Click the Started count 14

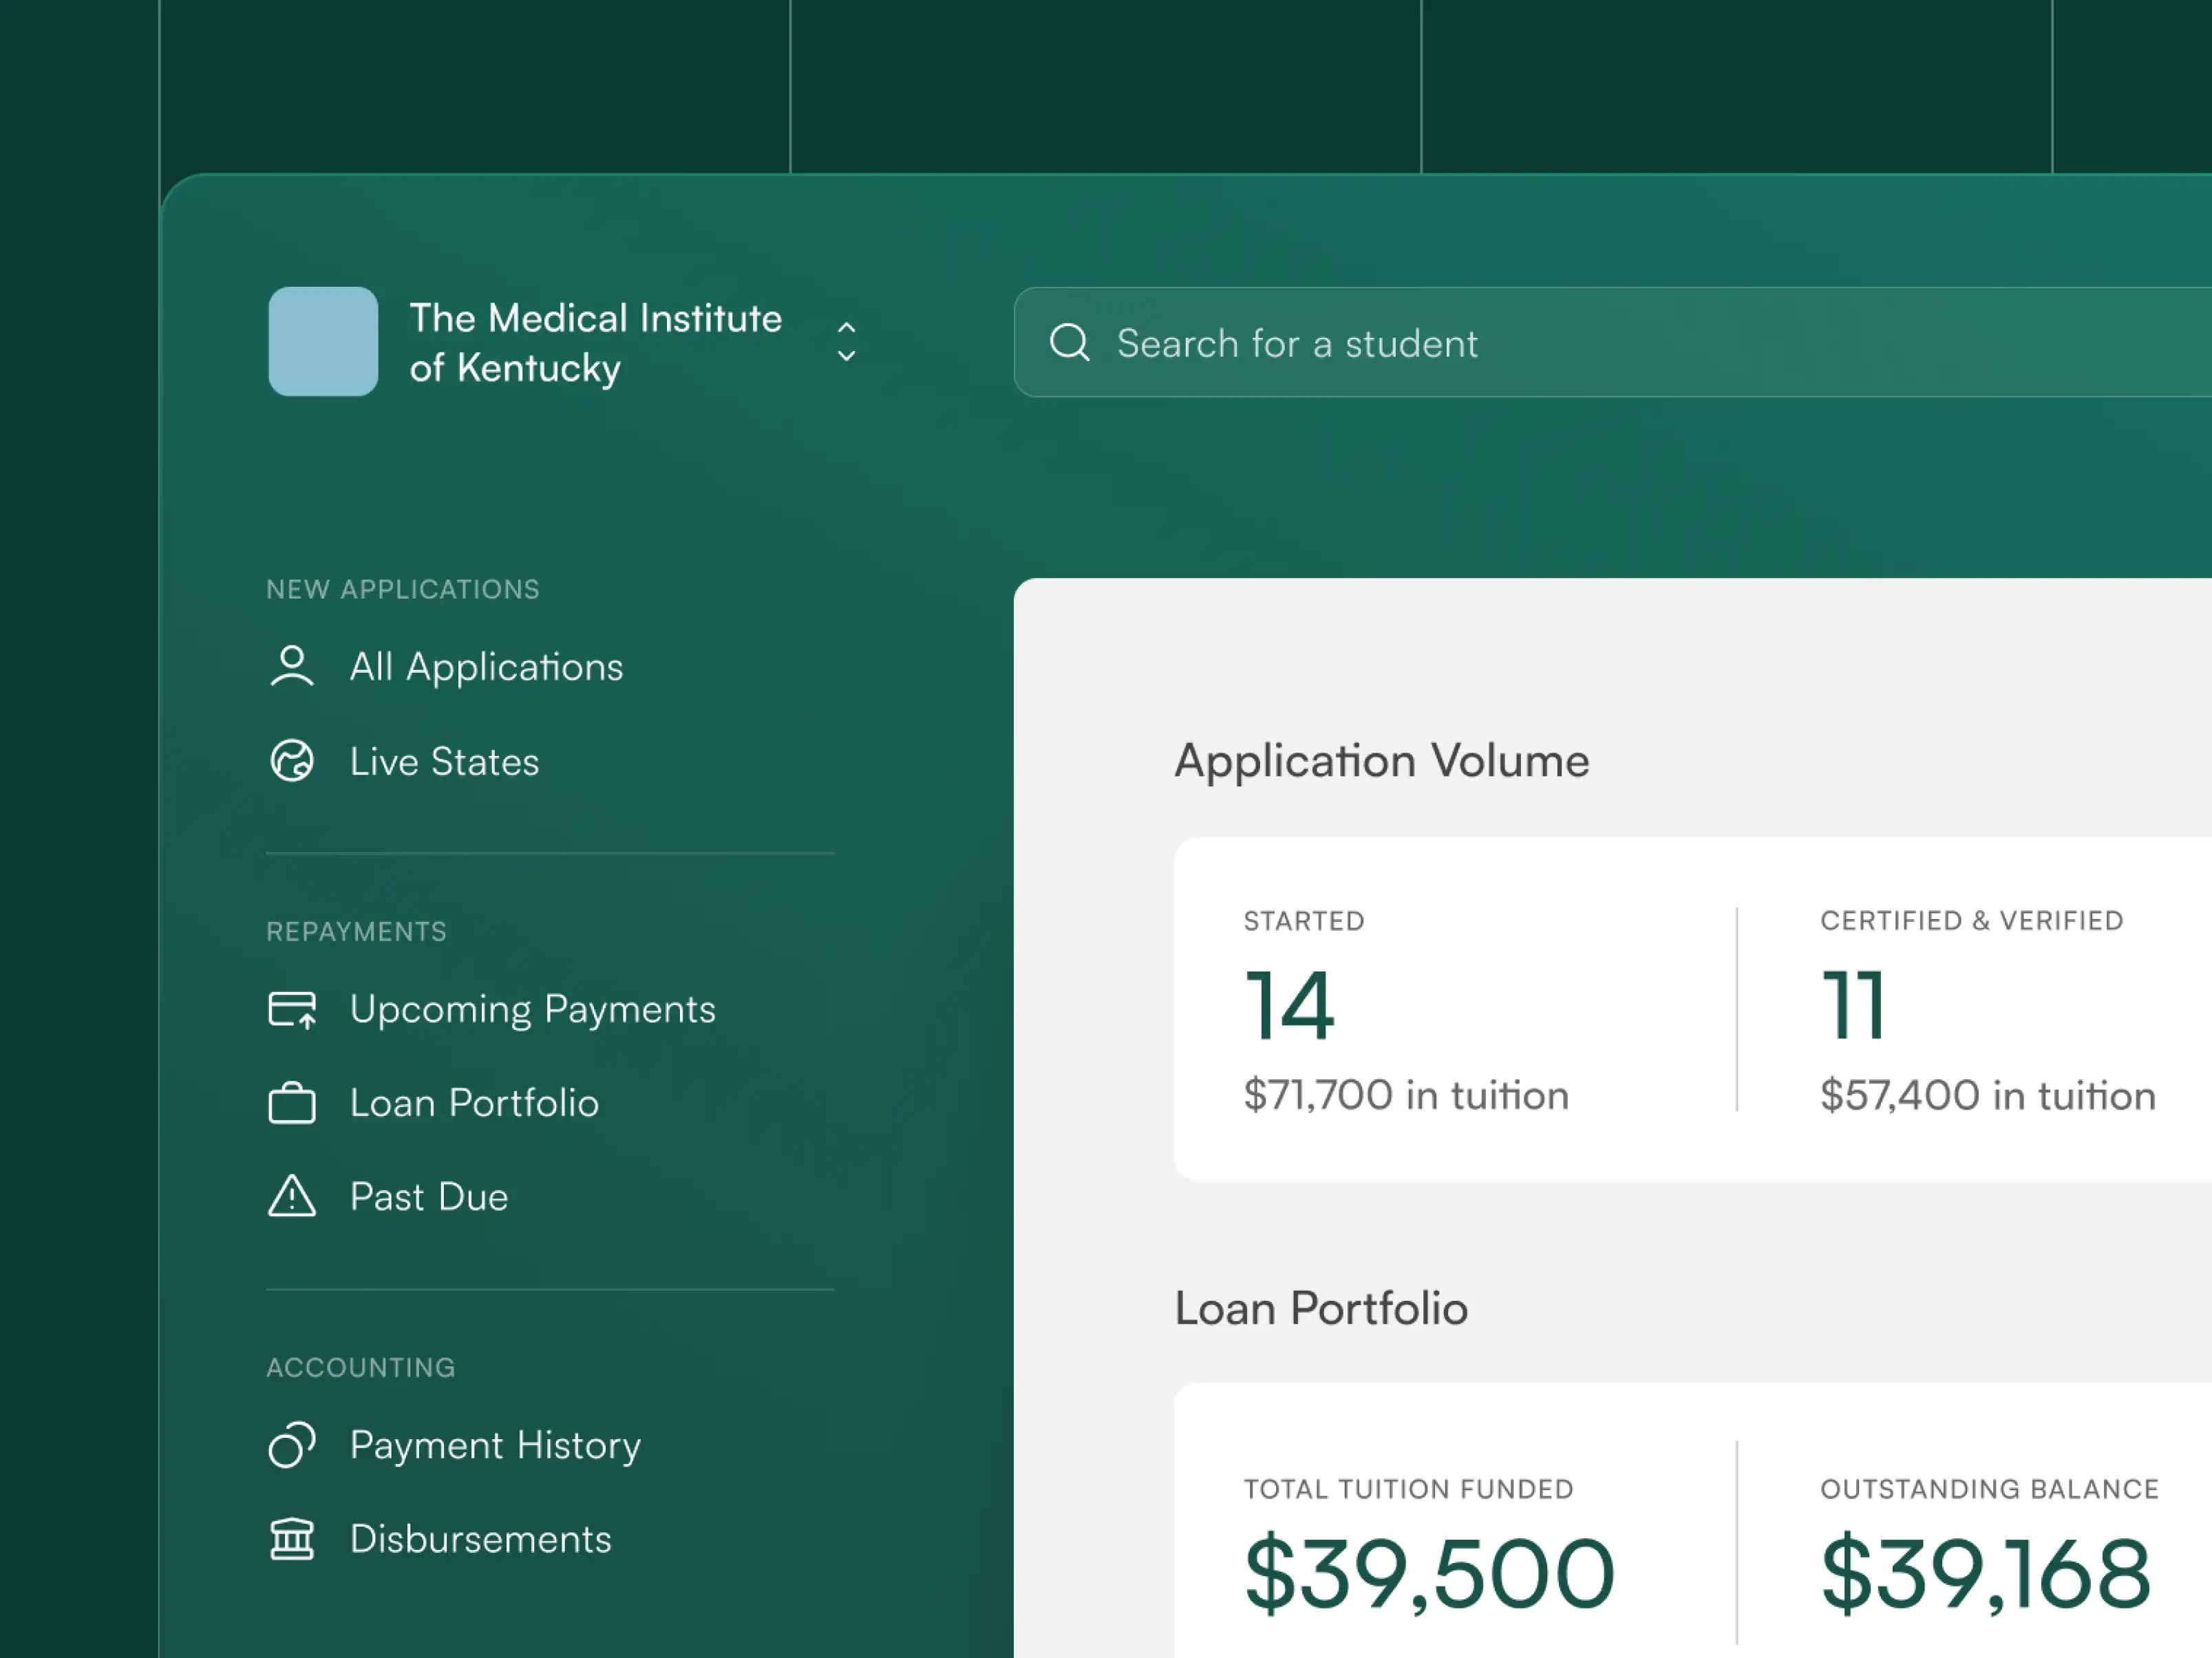[x=1290, y=1005]
